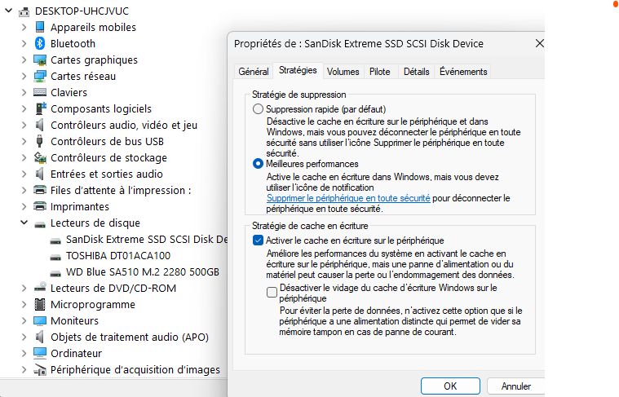Image resolution: width=619 pixels, height=397 pixels.
Task: Open the Événements tab
Action: (463, 72)
